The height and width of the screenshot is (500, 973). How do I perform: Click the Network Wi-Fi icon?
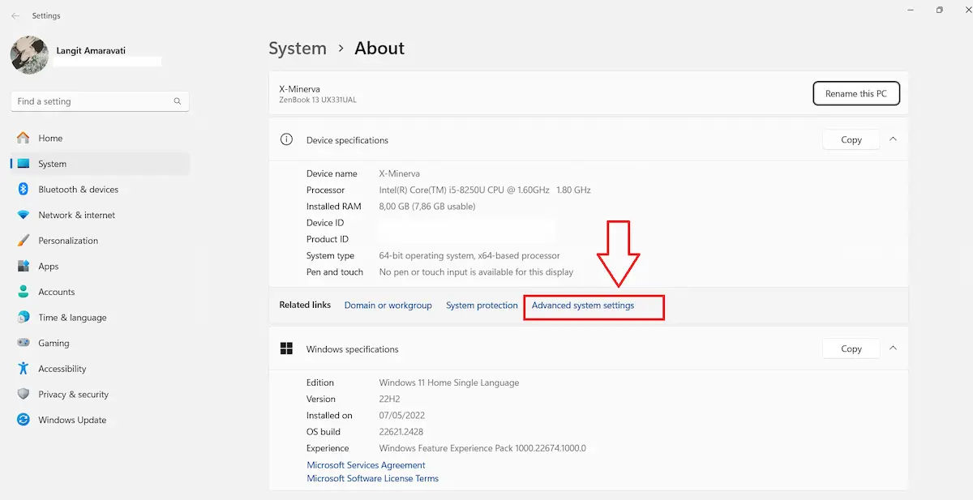pyautogui.click(x=23, y=215)
